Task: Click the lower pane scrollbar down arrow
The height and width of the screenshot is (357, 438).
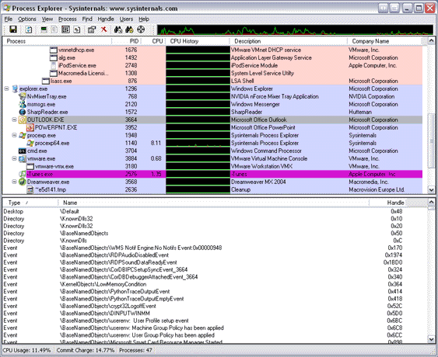Action: (x=431, y=339)
